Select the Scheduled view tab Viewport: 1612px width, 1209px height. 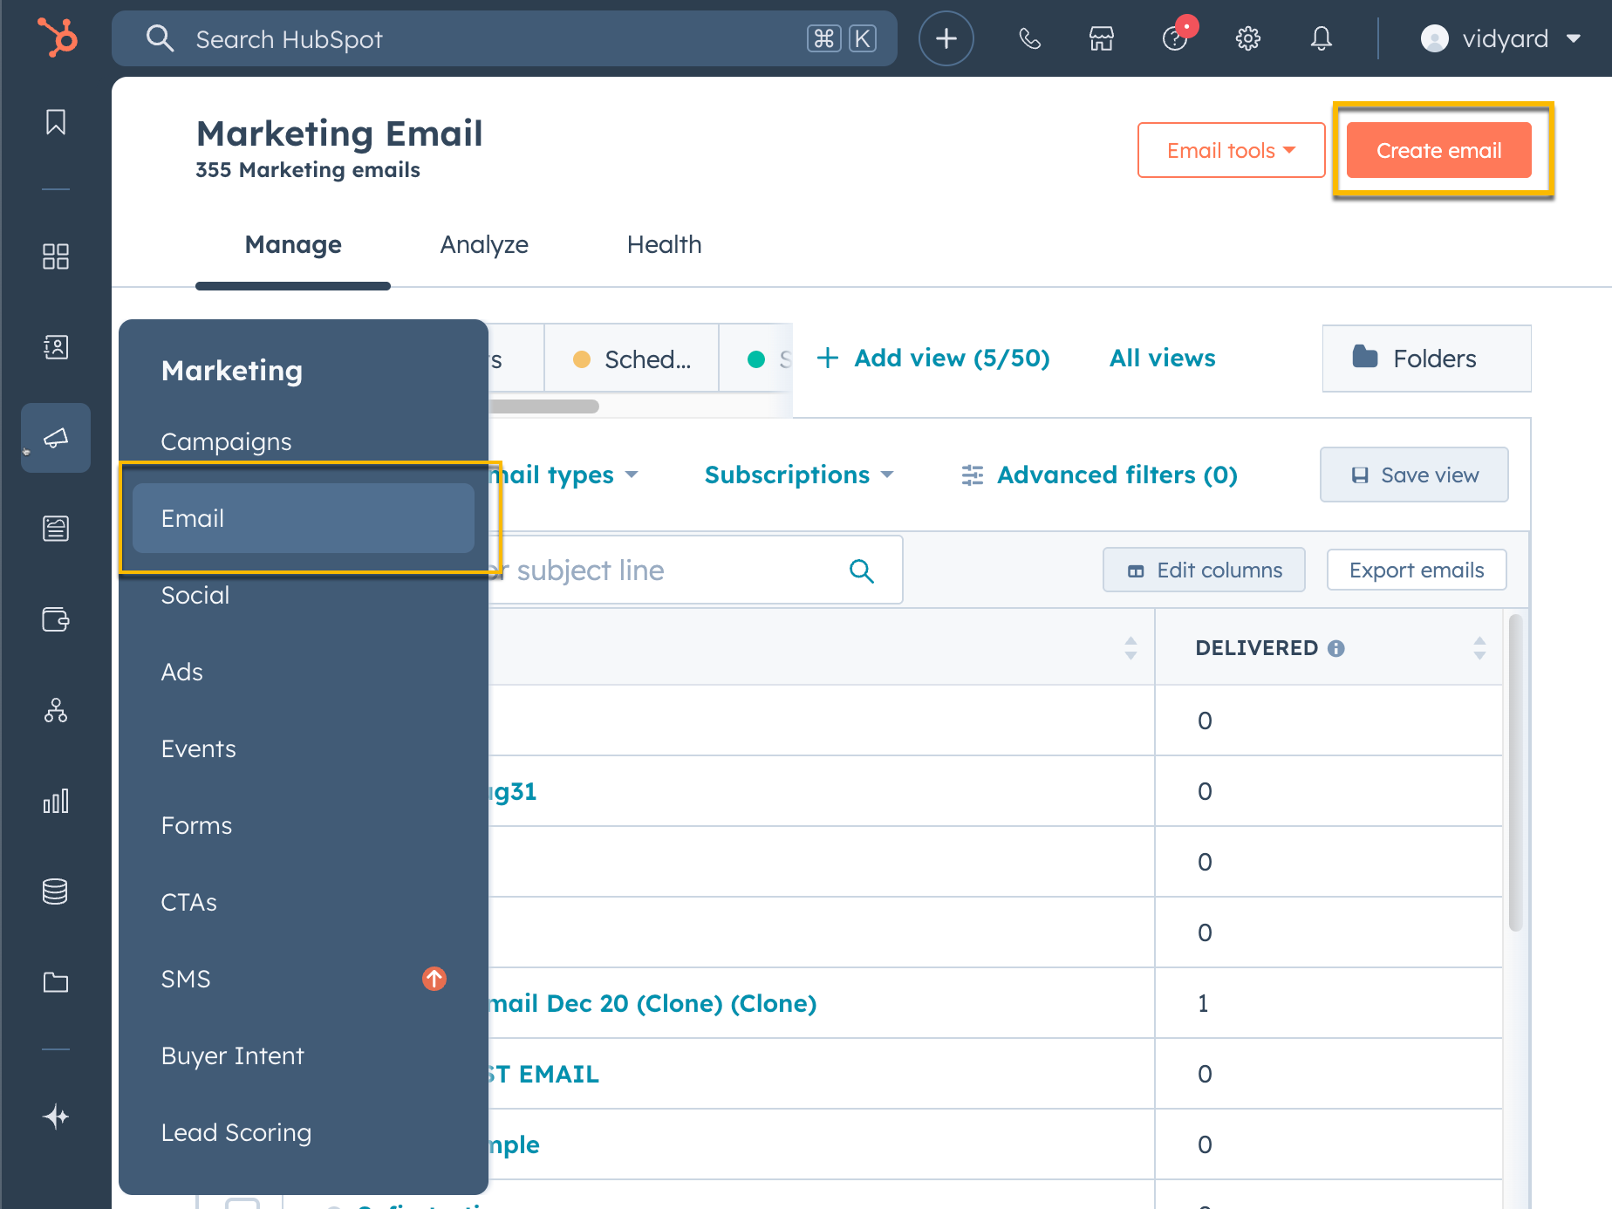tap(632, 359)
